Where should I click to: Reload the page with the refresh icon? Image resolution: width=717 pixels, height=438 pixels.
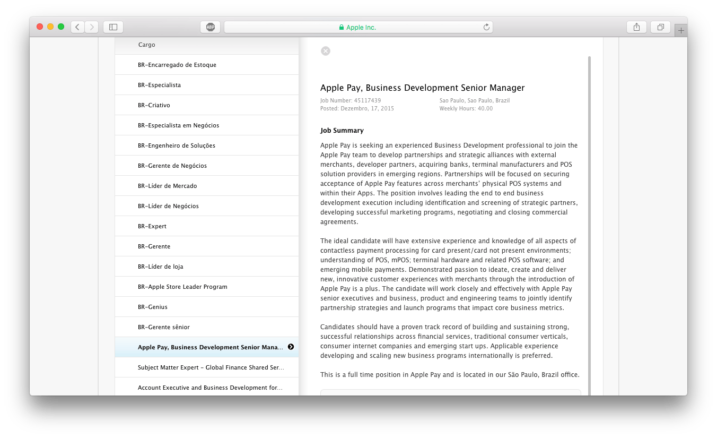click(x=486, y=27)
